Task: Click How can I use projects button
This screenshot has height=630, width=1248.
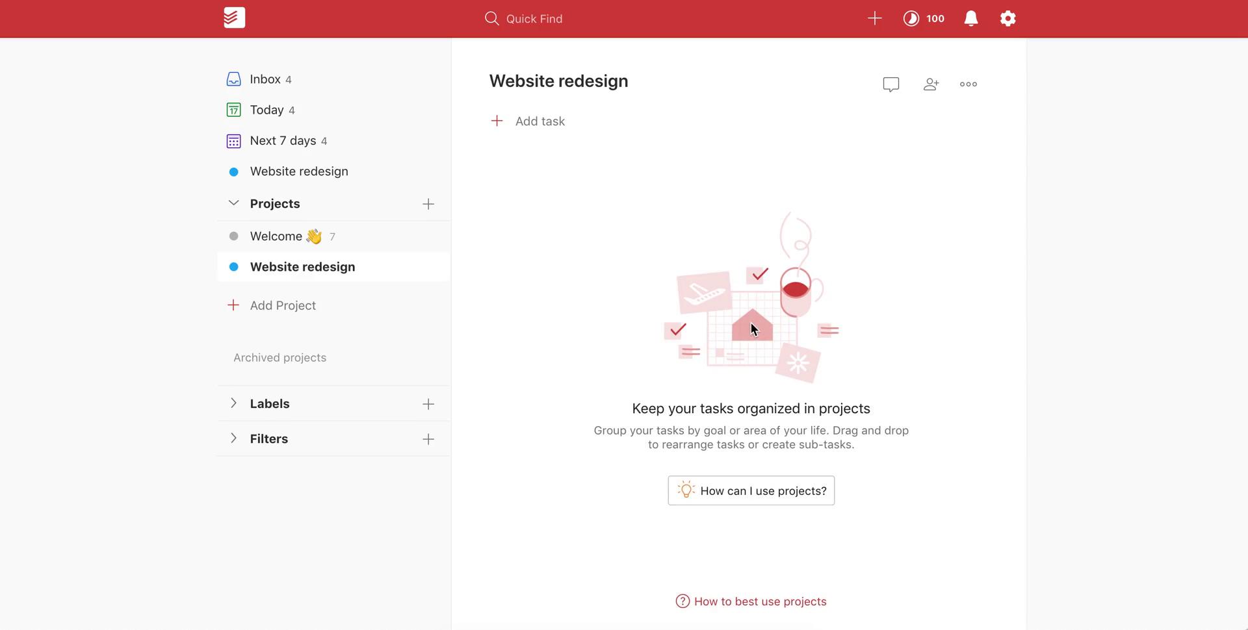Action: point(751,490)
